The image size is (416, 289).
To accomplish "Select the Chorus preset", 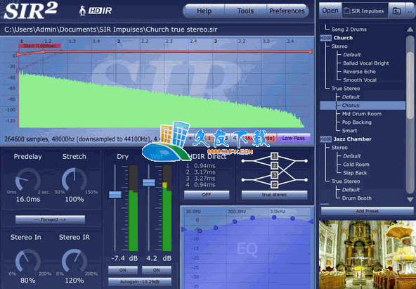I will click(363, 105).
